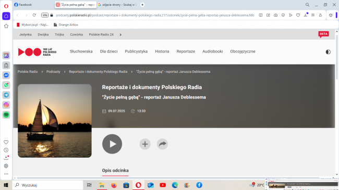Switch to Facebook browser tab
Image resolution: width=339 pixels, height=190 pixels.
(x=32, y=5)
